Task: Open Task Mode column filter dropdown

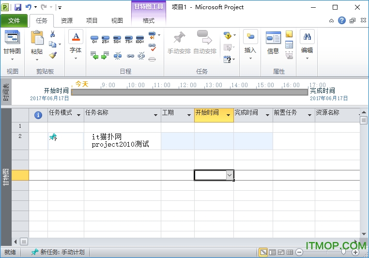Action: 79,115
